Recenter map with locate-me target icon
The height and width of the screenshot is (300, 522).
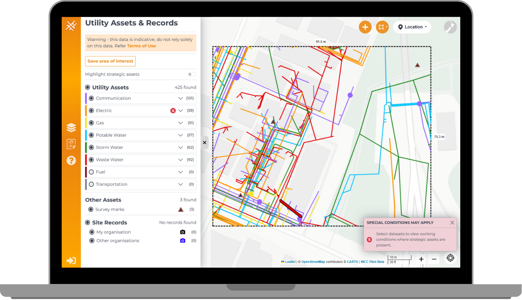point(450,258)
